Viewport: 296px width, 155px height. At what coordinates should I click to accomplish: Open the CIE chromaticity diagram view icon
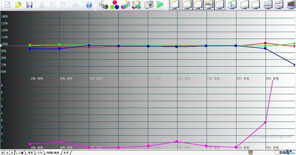coord(232,5)
